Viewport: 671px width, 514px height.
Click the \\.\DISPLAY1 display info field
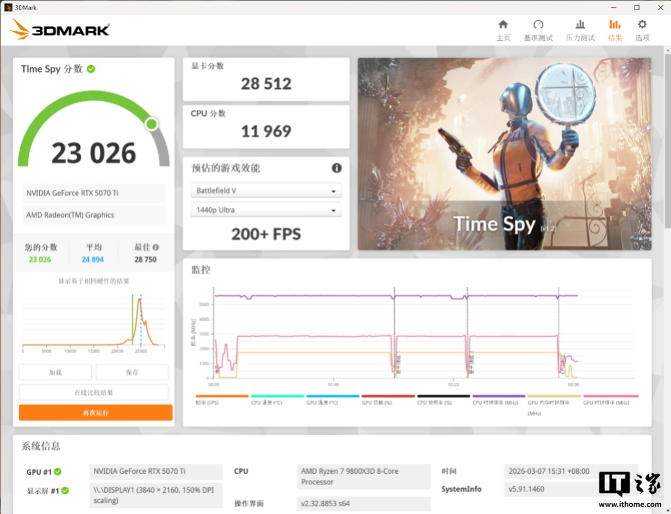click(x=156, y=496)
